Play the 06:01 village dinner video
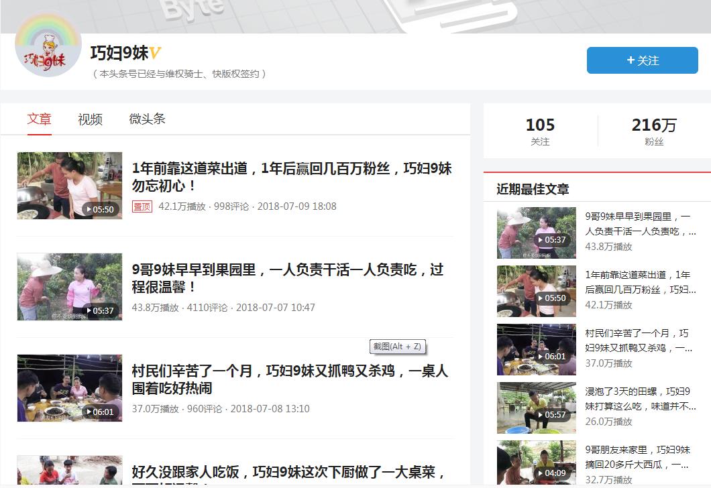 click(69, 388)
